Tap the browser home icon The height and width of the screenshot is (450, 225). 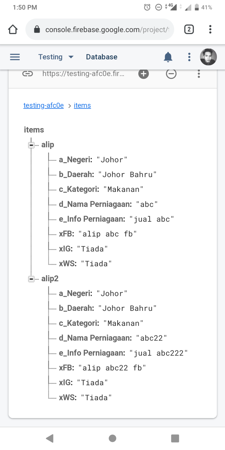pyautogui.click(x=13, y=29)
